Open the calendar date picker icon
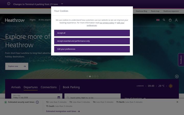 click(x=59, y=97)
